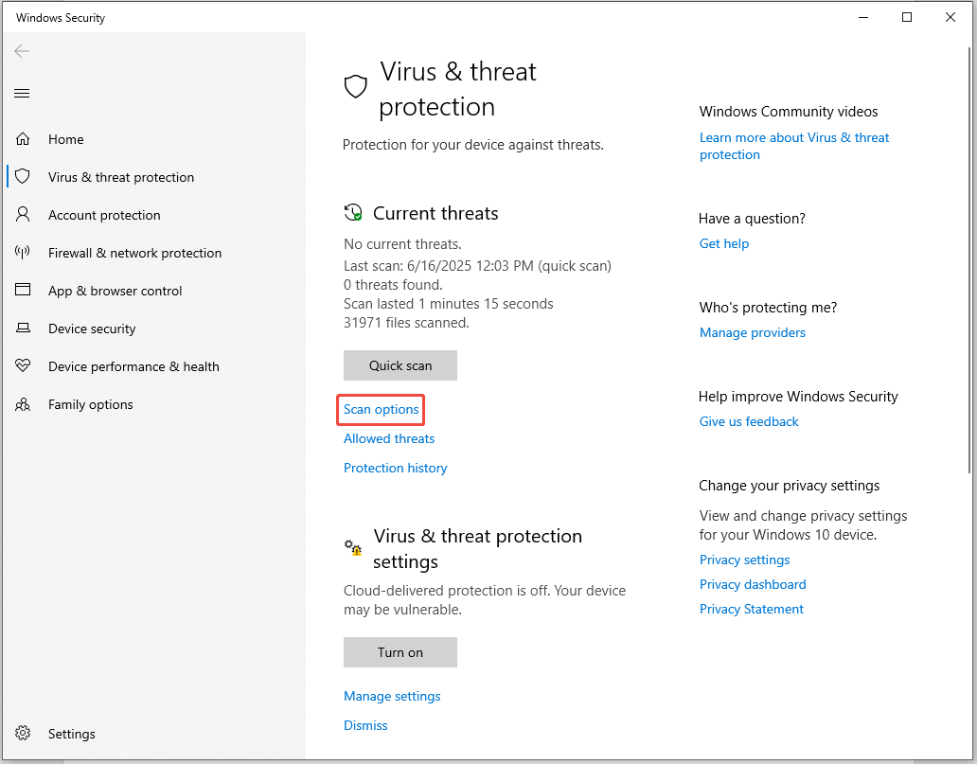This screenshot has width=977, height=764.
Task: Click the Account protection person icon
Action: point(23,215)
